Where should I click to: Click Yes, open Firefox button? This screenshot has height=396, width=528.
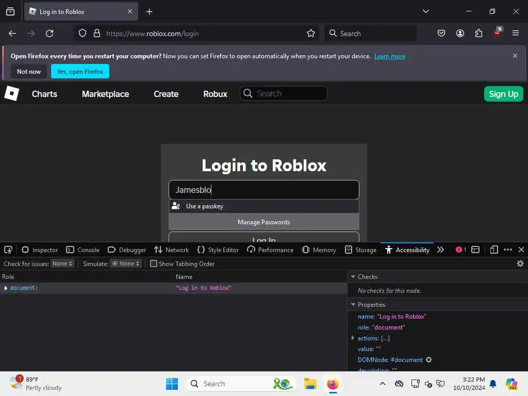pos(80,71)
